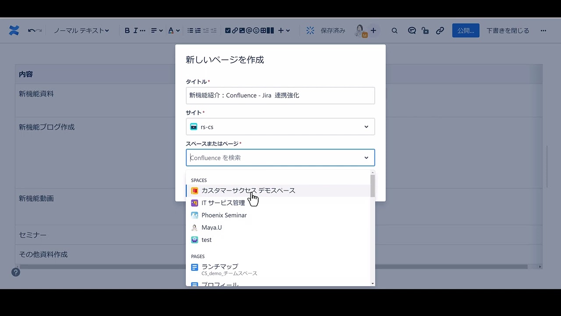The width and height of the screenshot is (561, 316).
Task: Open the help question mark icon
Action: click(x=16, y=272)
